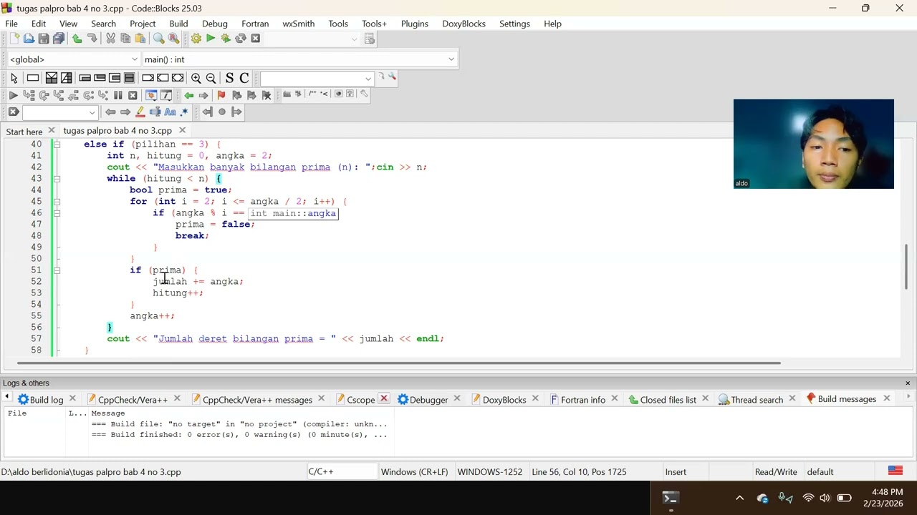Open the Settings menu
Viewport: 917px width, 515px height.
(x=514, y=24)
